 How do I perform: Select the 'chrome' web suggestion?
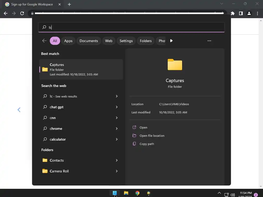click(56, 129)
